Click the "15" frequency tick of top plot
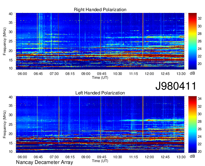The height and width of the screenshot is (166, 205). [x=11, y=60]
